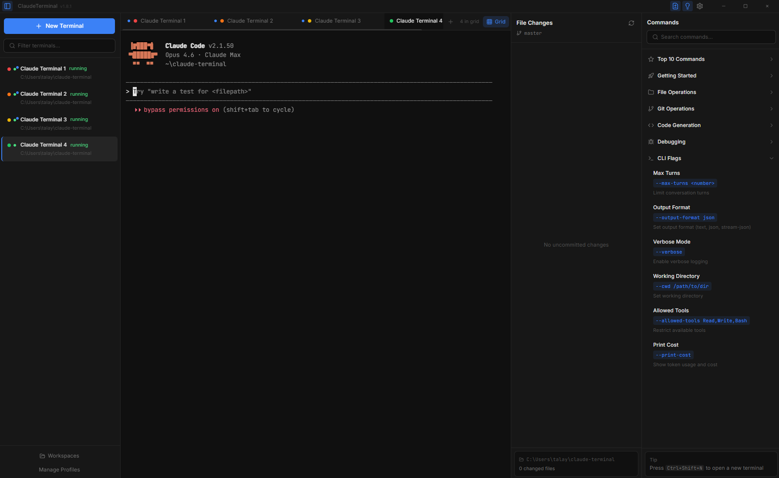
Task: Toggle the left sidebar panel icon
Action: [7, 6]
